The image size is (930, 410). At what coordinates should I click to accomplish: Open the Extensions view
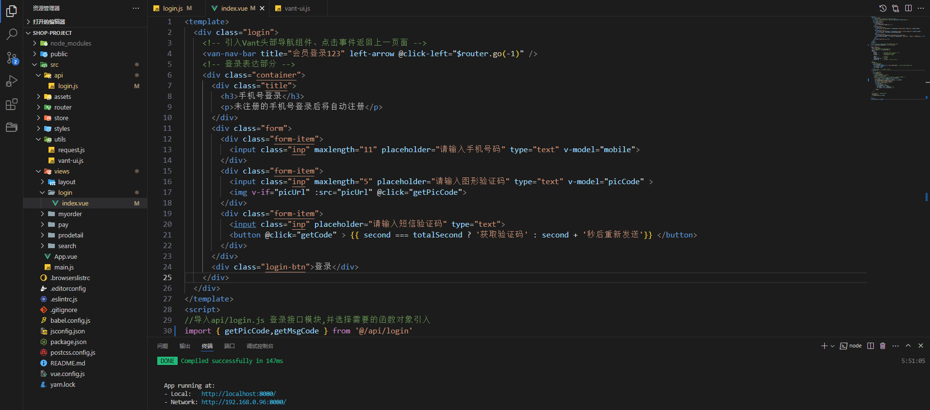12,104
